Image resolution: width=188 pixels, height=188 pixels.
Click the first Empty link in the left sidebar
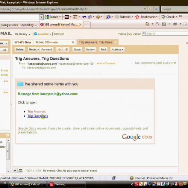5,70
